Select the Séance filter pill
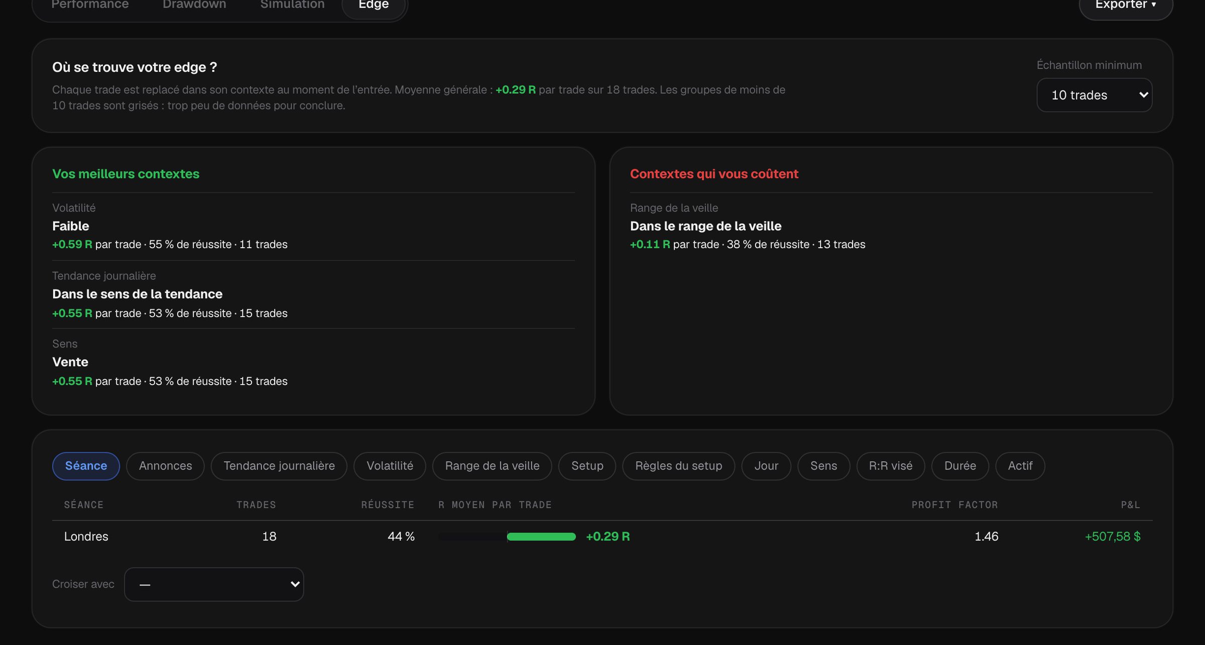 [x=86, y=466]
